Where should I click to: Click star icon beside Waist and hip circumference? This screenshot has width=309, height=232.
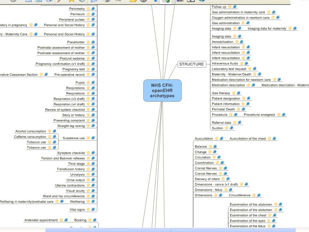tap(88, 196)
